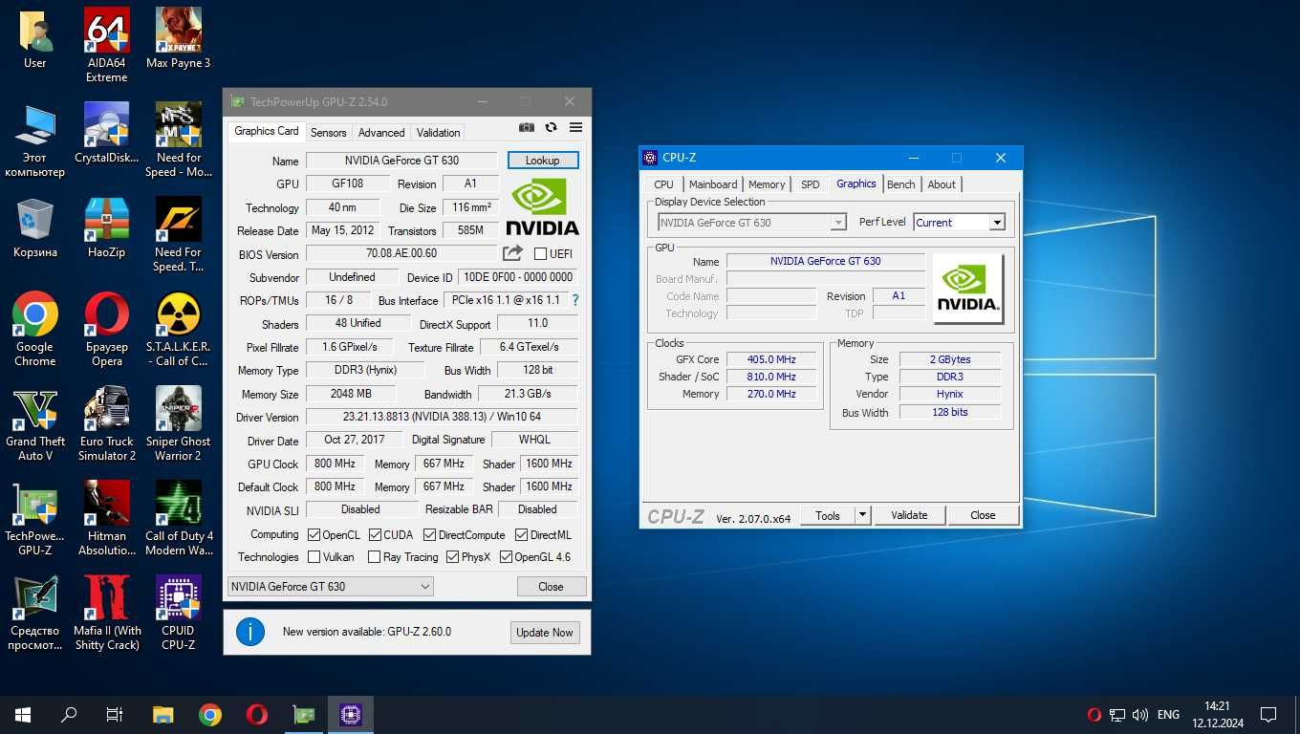Click the Lookup button in GPU-Z
The image size is (1300, 734).
tap(542, 160)
